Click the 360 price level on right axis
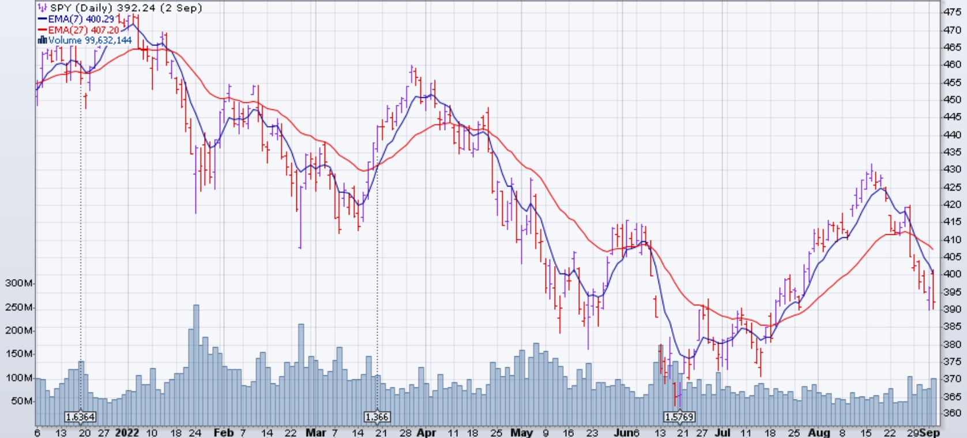This screenshot has height=438, width=967. coord(952,413)
